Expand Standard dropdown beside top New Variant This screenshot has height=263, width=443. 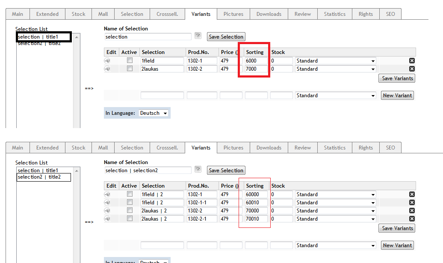(335, 96)
